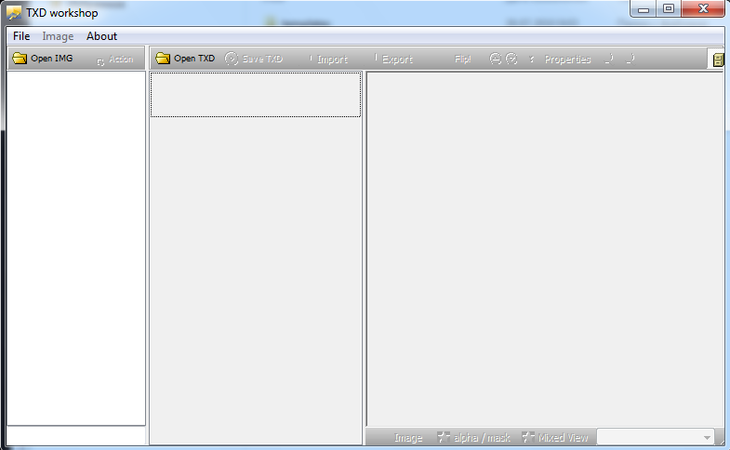730x450 pixels.
Task: Enable Mixed View display
Action: [555, 437]
